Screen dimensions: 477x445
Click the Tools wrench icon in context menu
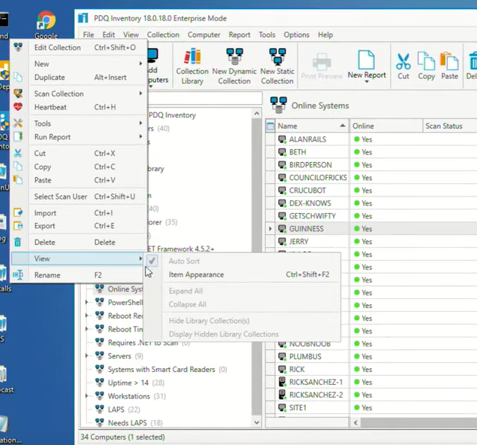(x=18, y=123)
